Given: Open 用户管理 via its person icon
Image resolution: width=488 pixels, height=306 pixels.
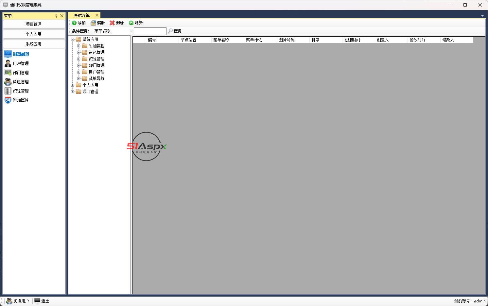Looking at the screenshot, I should 8,63.
